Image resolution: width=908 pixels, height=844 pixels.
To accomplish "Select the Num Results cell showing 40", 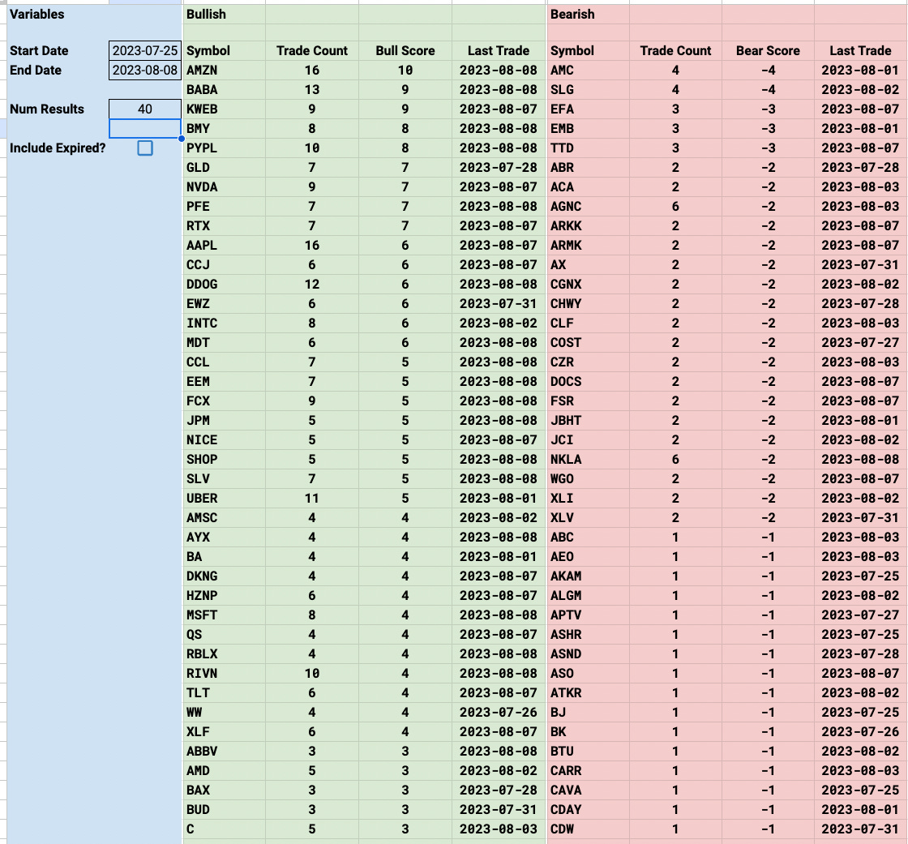I will click(145, 109).
